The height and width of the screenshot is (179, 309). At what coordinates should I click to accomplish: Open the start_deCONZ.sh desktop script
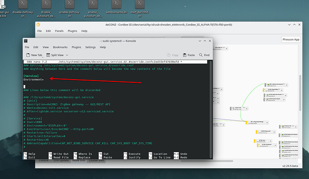click(140, 9)
